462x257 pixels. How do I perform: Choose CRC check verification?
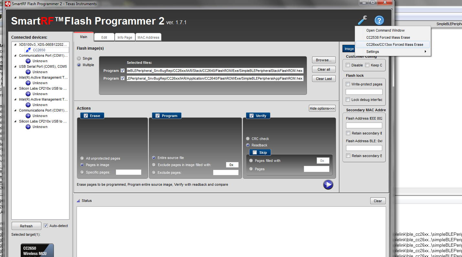click(x=248, y=139)
